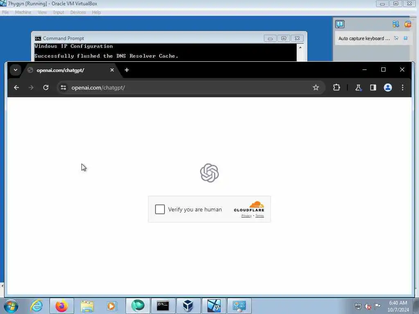Switch to Command Prompt on taskbar
This screenshot has width=419, height=314.
click(163, 306)
